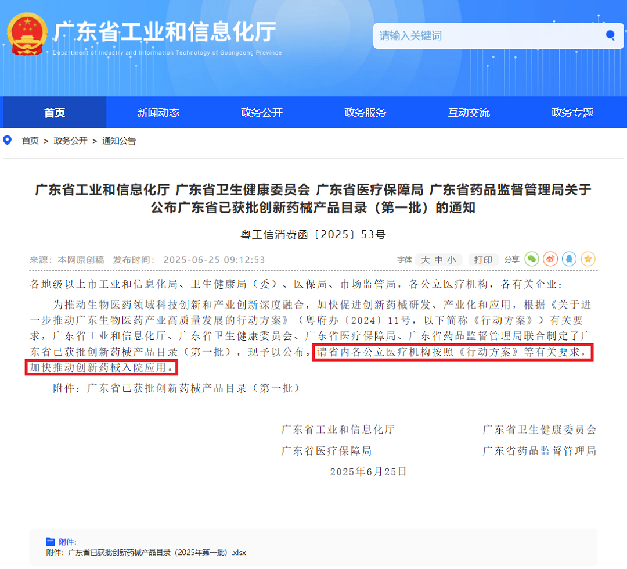Go to 政务公开 in breadcrumb

(x=70, y=141)
